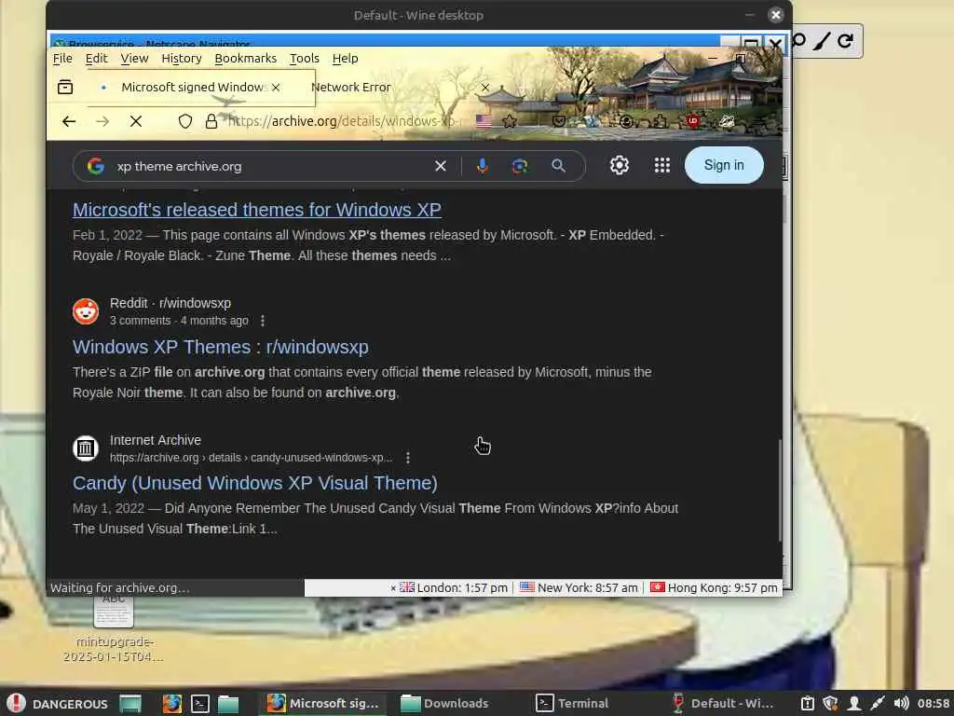The width and height of the screenshot is (954, 716).
Task: Open the extensions puzzle icon
Action: (661, 122)
